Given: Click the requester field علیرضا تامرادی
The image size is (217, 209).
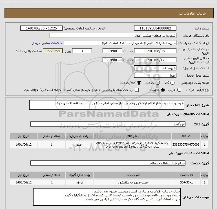Looking at the screenshot, I should 120,43.
